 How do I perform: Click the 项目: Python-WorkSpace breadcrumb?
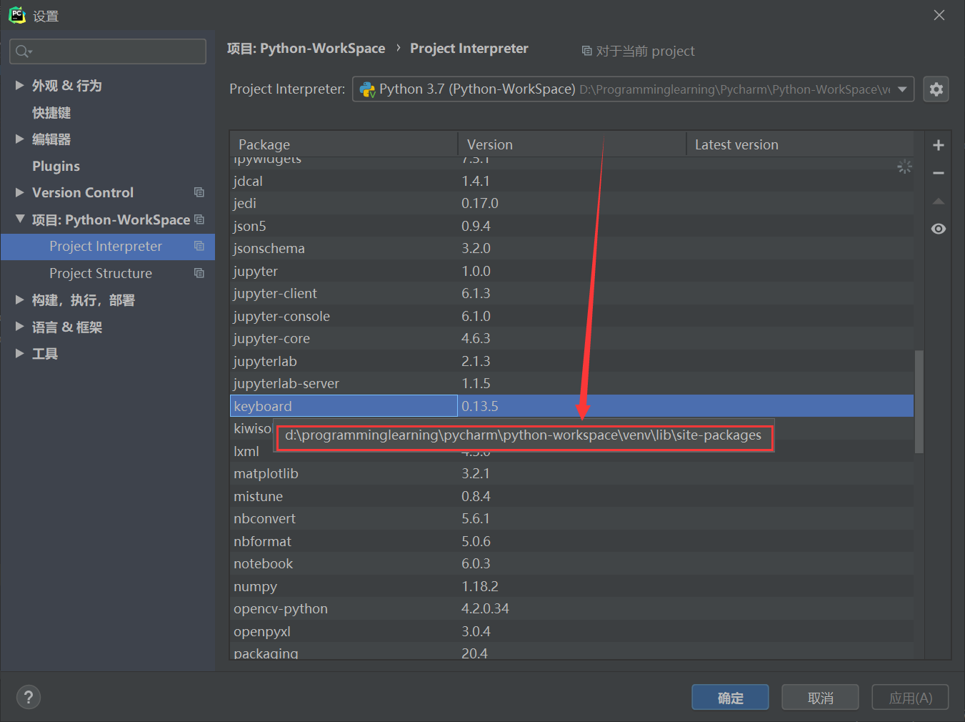[306, 48]
